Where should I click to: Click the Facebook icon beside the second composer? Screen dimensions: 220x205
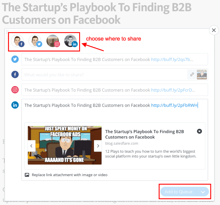pyautogui.click(x=15, y=74)
